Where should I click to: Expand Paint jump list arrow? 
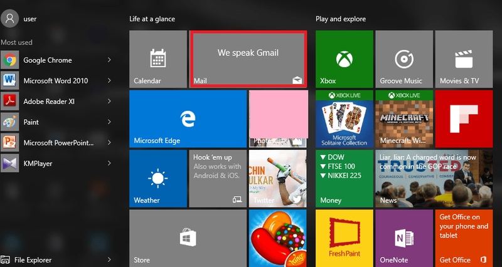(x=109, y=122)
